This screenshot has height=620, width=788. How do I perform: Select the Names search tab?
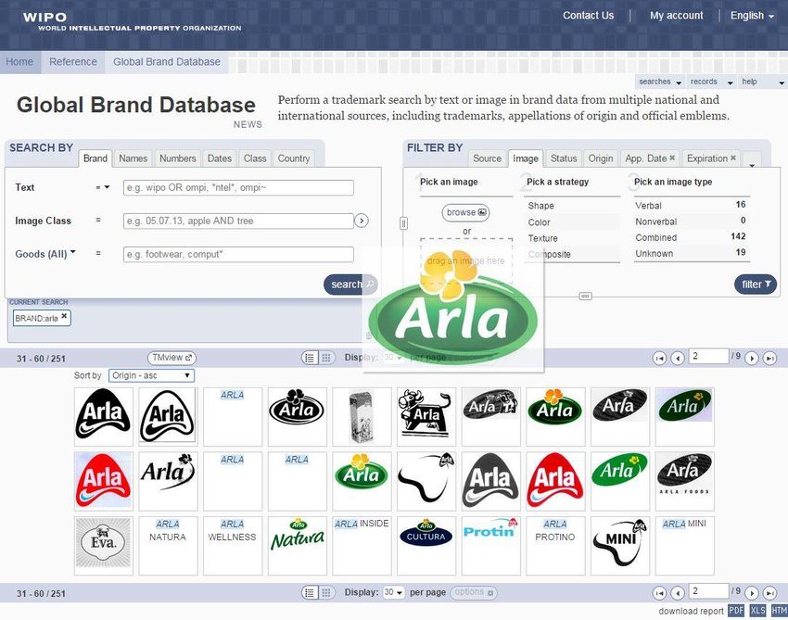click(x=133, y=158)
